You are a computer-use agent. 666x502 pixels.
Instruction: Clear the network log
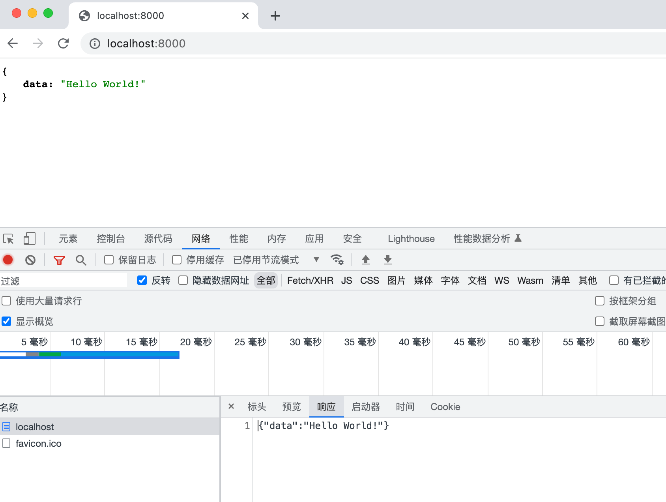pyautogui.click(x=30, y=260)
